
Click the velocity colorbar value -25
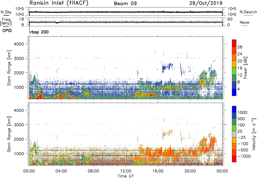click(242, 137)
